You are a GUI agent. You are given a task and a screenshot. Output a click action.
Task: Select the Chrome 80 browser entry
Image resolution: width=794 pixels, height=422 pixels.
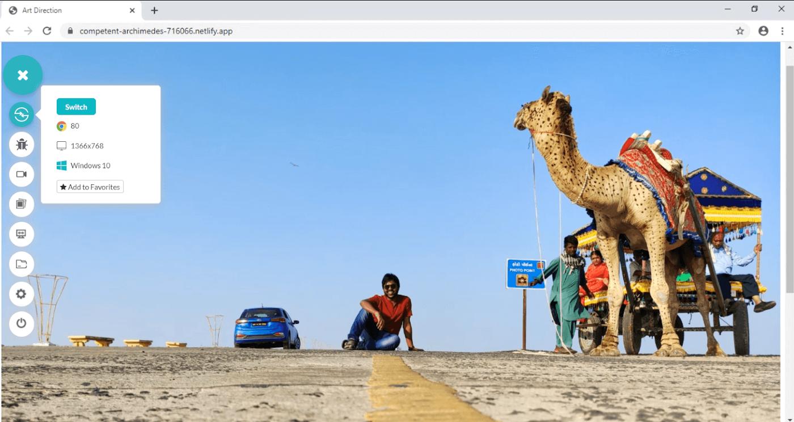coord(69,126)
